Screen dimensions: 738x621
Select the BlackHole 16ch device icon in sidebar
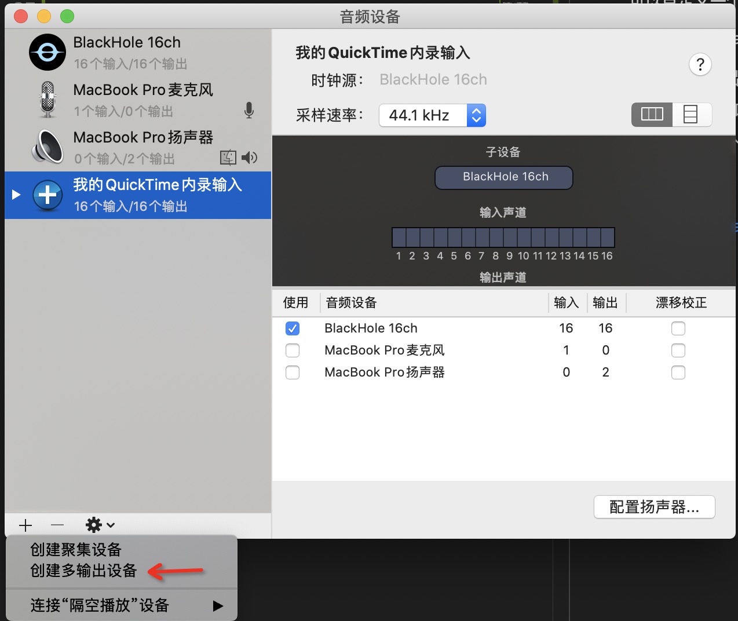48,52
